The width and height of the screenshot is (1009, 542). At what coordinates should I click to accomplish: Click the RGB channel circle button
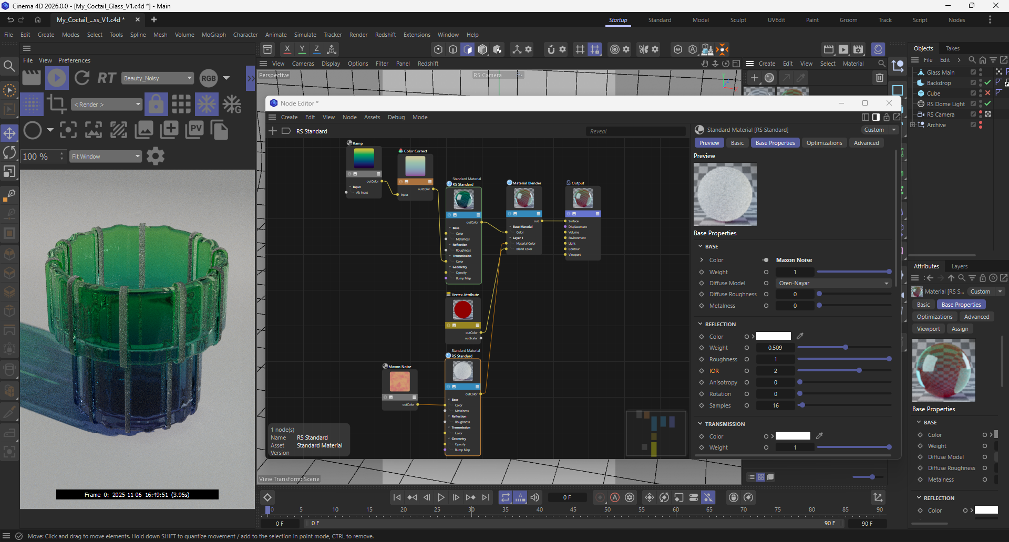[x=209, y=78]
